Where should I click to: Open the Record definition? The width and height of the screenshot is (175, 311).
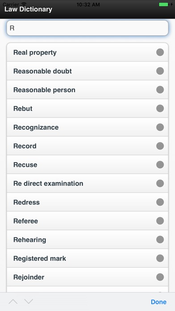tap(87, 146)
